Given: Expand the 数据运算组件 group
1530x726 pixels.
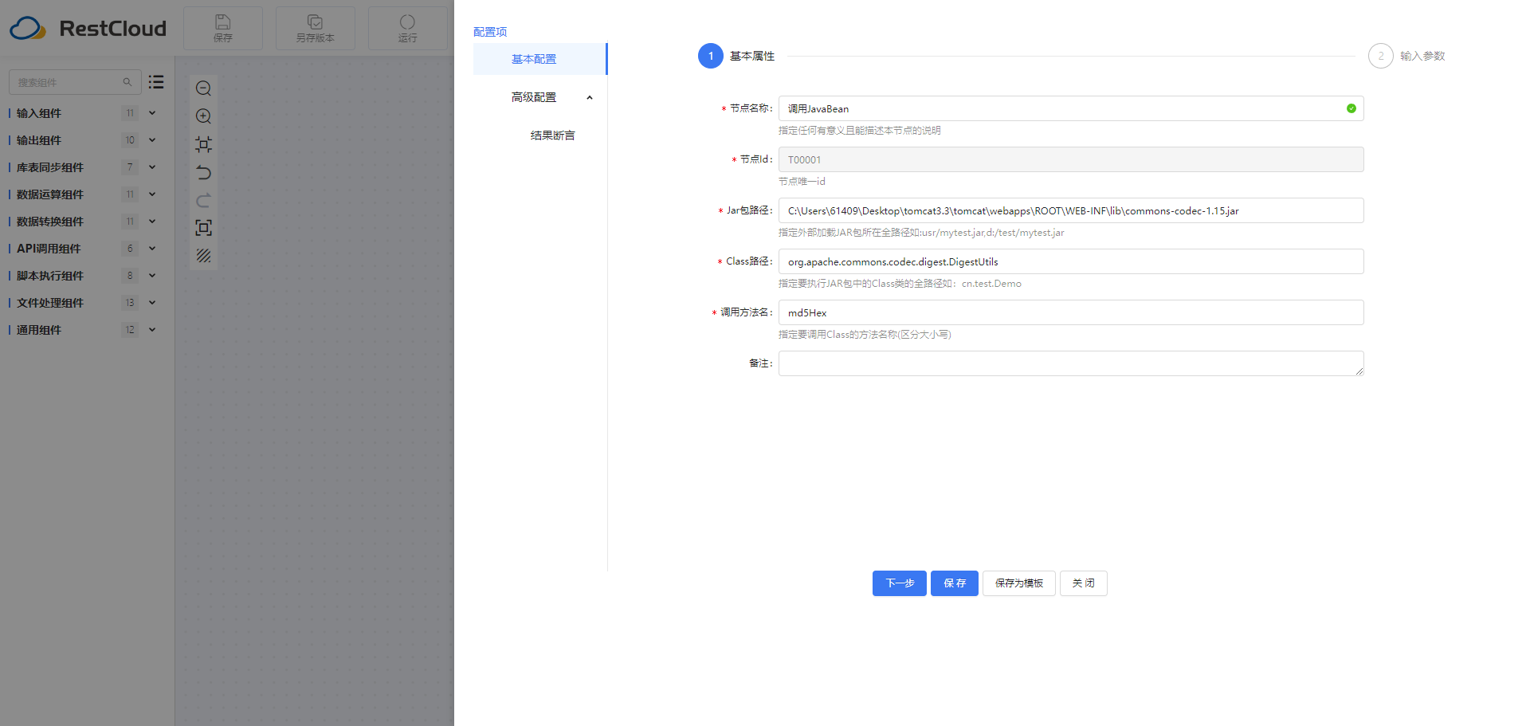Looking at the screenshot, I should 152,194.
